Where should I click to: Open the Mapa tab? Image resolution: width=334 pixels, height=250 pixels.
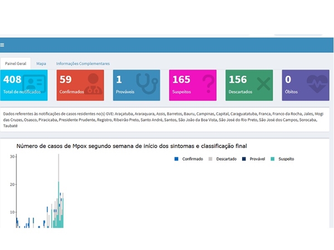[41, 63]
